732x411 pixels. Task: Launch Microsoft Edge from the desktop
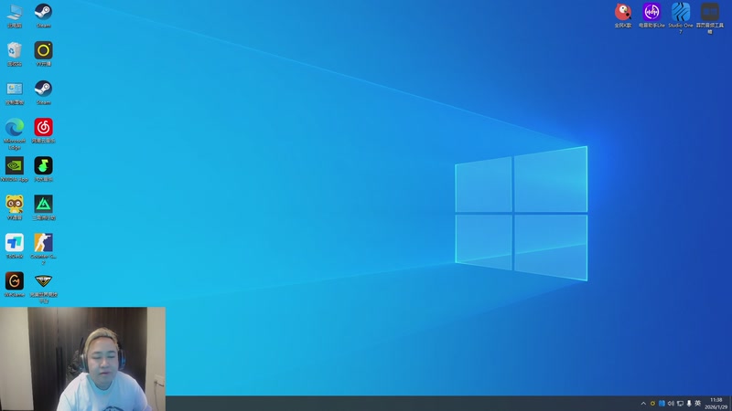click(15, 134)
